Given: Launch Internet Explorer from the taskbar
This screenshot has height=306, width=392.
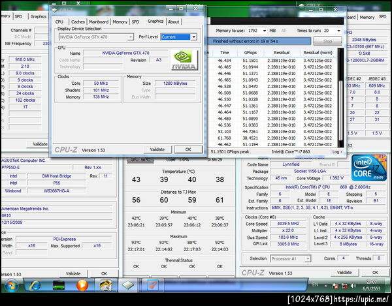Looking at the screenshot, I should tap(35, 285).
